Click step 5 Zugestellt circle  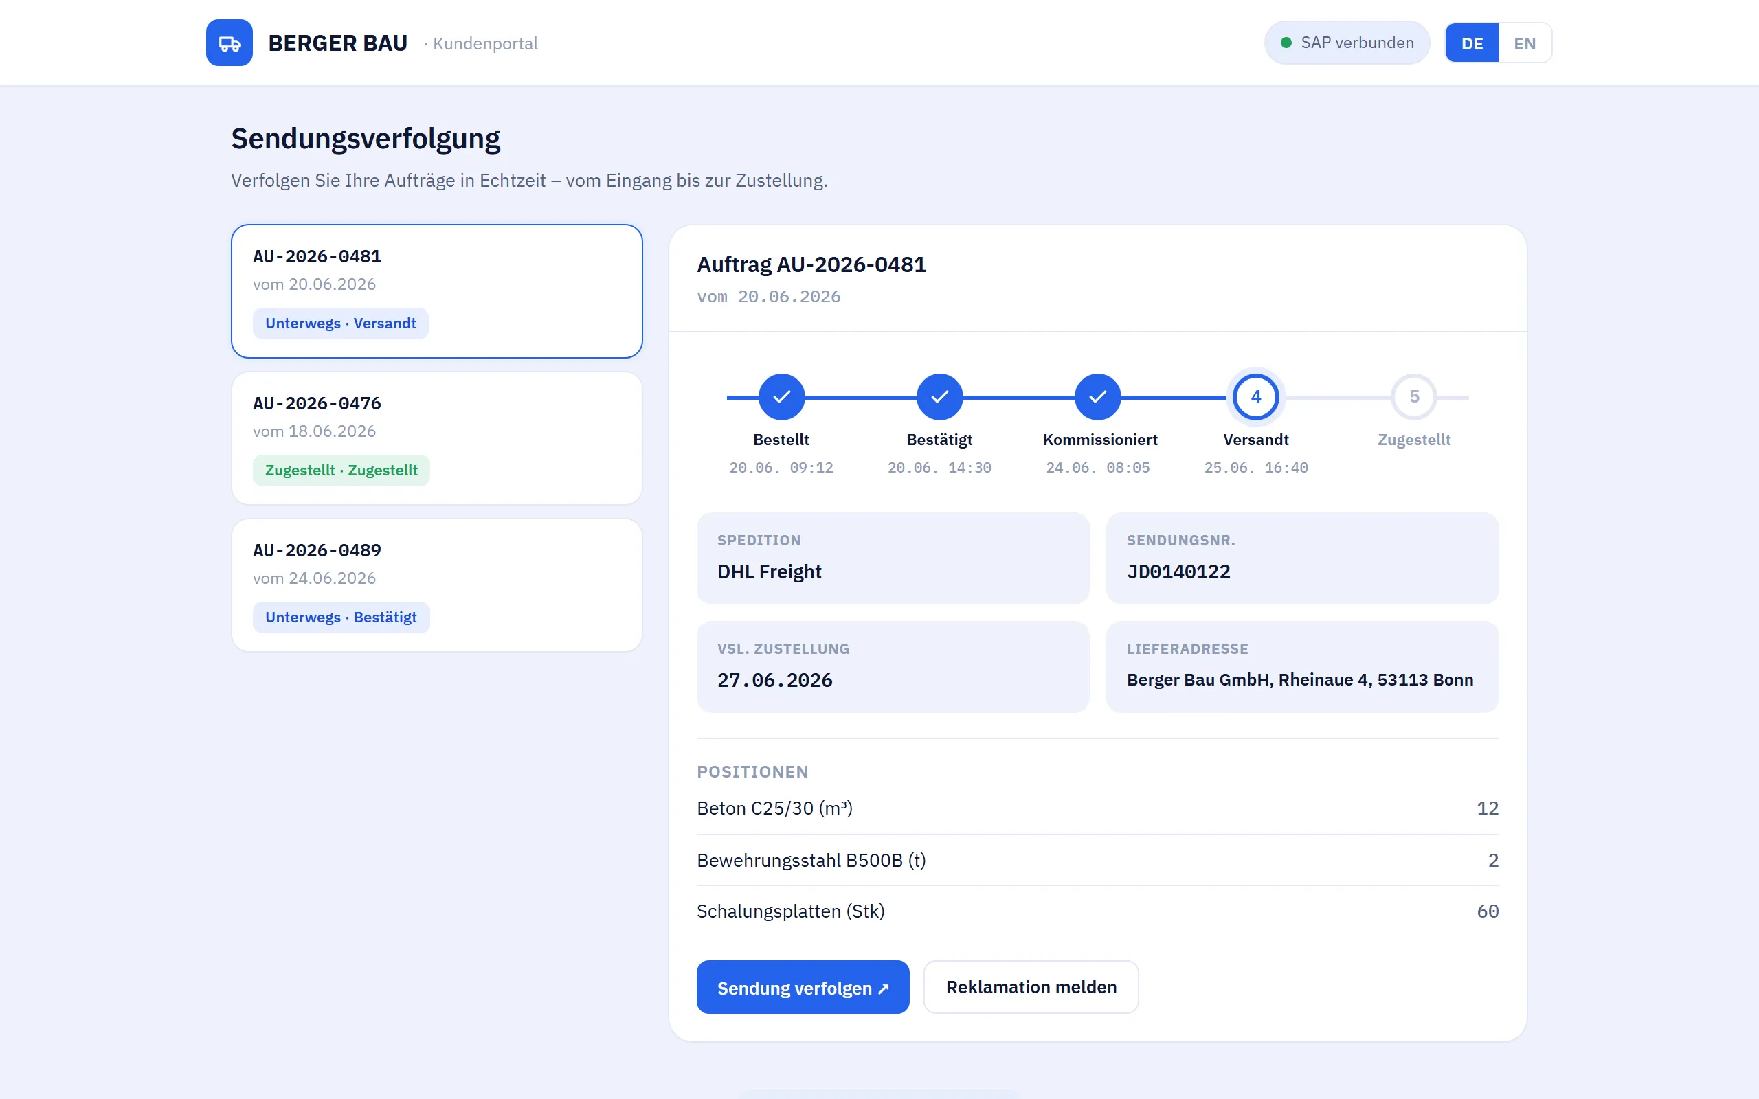[1414, 397]
